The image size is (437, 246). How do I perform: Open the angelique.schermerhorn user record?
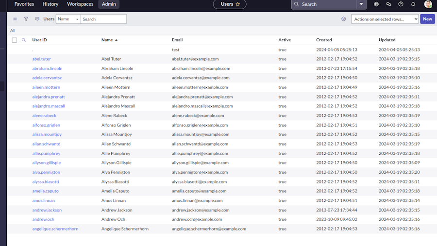click(55, 229)
